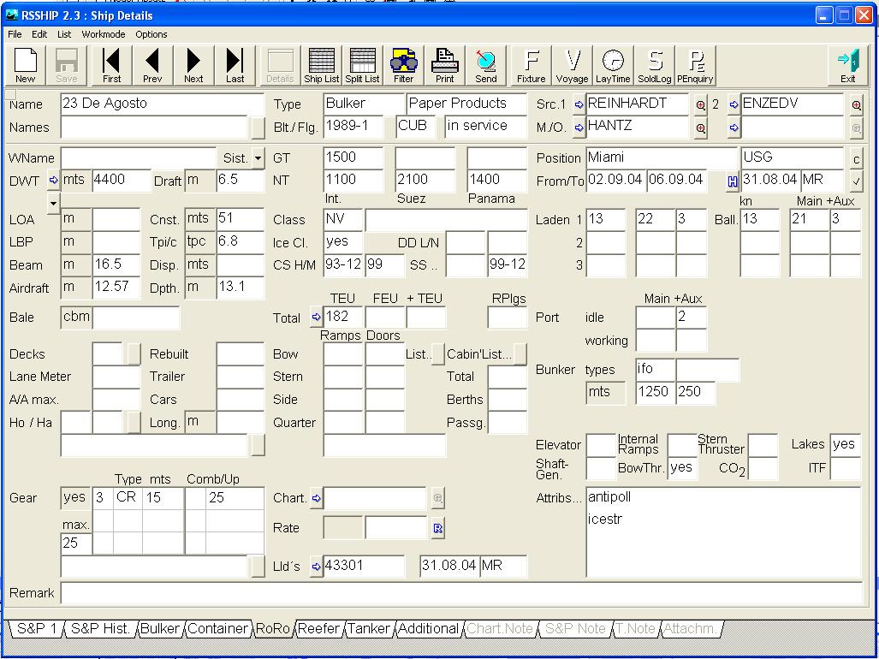
Task: Click the blue arrow beside Lld's
Action: pos(316,567)
